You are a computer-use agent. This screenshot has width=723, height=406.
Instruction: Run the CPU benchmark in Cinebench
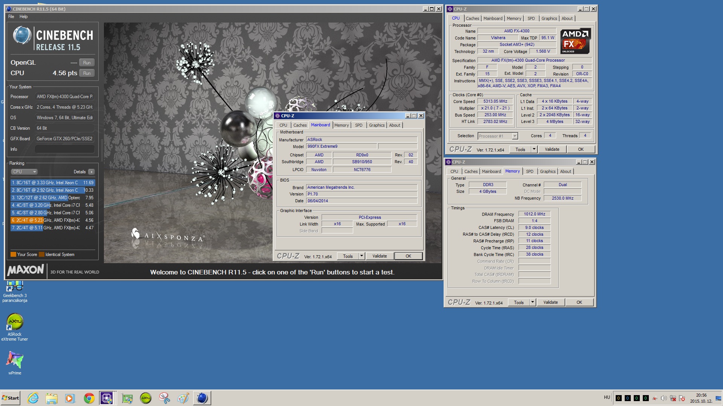coord(87,73)
